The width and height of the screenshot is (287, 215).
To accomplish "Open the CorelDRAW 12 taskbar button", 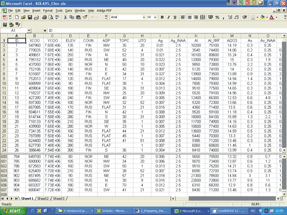I will 228,210.
